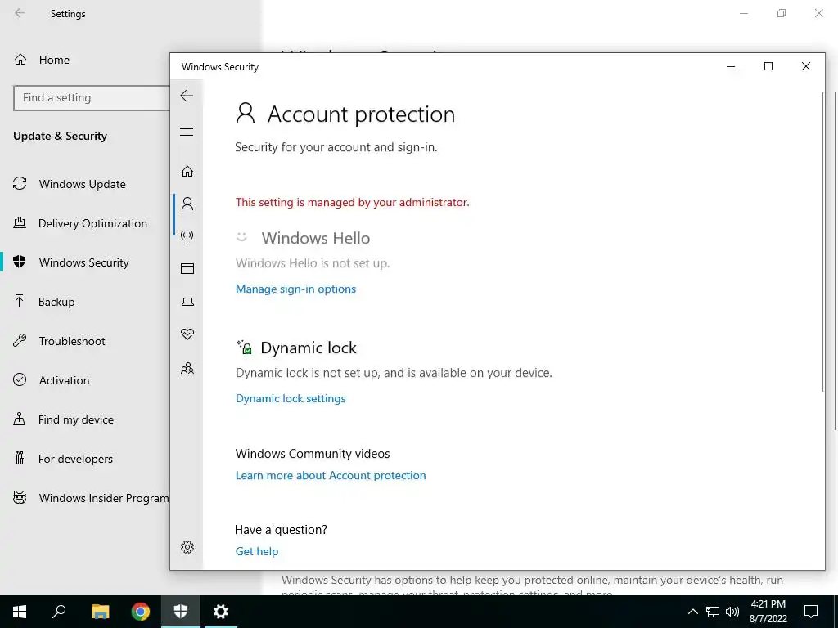Click the Dynamic lock padlock icon
This screenshot has width=838, height=628.
point(244,347)
